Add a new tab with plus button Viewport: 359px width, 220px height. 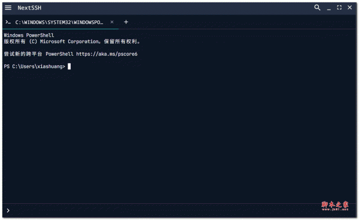click(x=126, y=22)
